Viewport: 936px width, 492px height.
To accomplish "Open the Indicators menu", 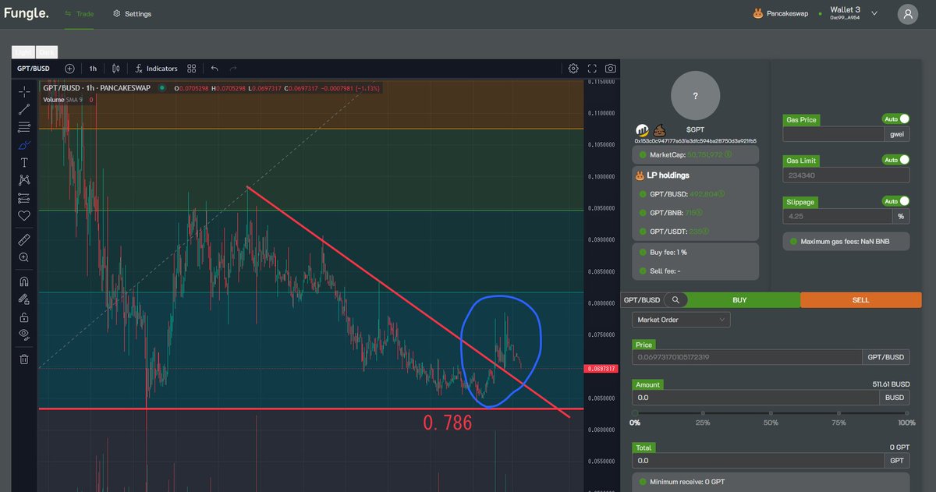I will click(156, 69).
